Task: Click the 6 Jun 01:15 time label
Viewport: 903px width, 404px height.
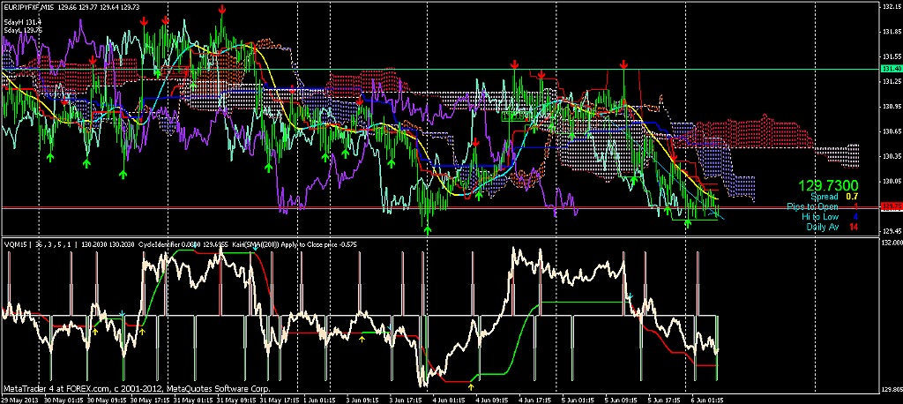Action: (x=708, y=400)
